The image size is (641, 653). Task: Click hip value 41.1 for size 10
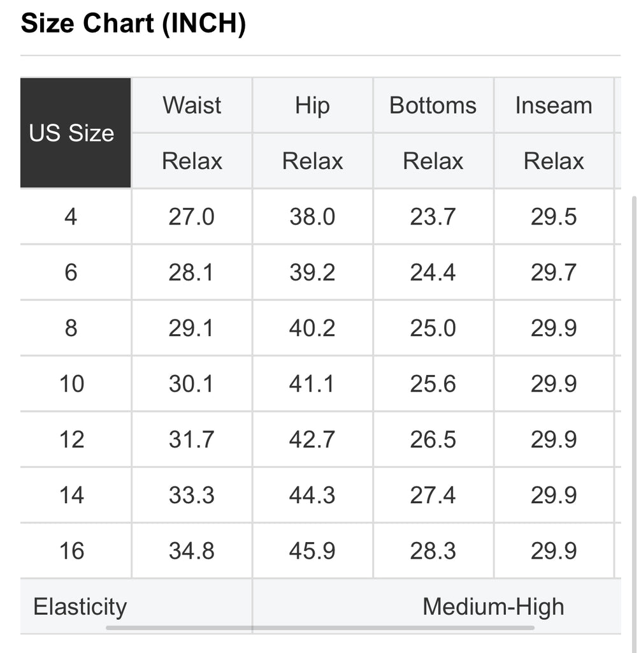[312, 383]
